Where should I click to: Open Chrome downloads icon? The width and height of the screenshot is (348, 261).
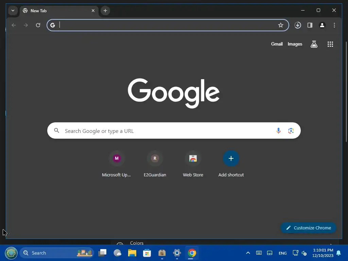[x=298, y=25]
